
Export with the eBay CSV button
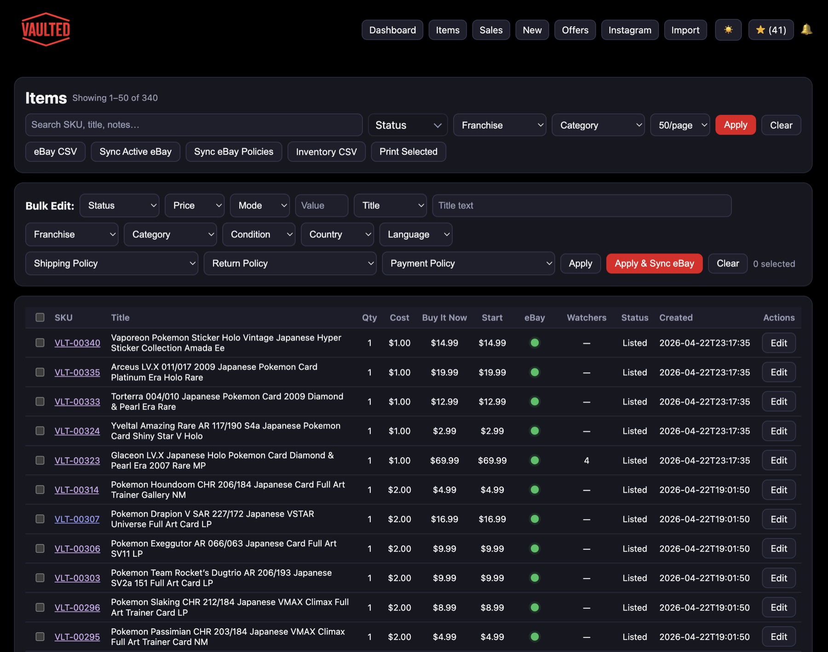pyautogui.click(x=55, y=152)
